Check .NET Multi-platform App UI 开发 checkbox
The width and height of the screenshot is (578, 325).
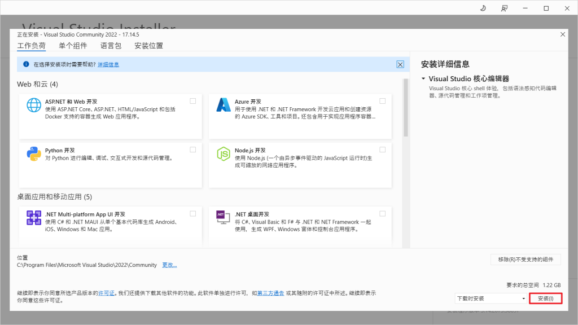pyautogui.click(x=193, y=214)
